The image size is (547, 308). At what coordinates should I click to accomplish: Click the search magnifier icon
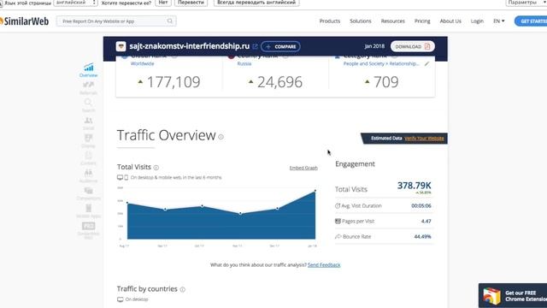169,21
